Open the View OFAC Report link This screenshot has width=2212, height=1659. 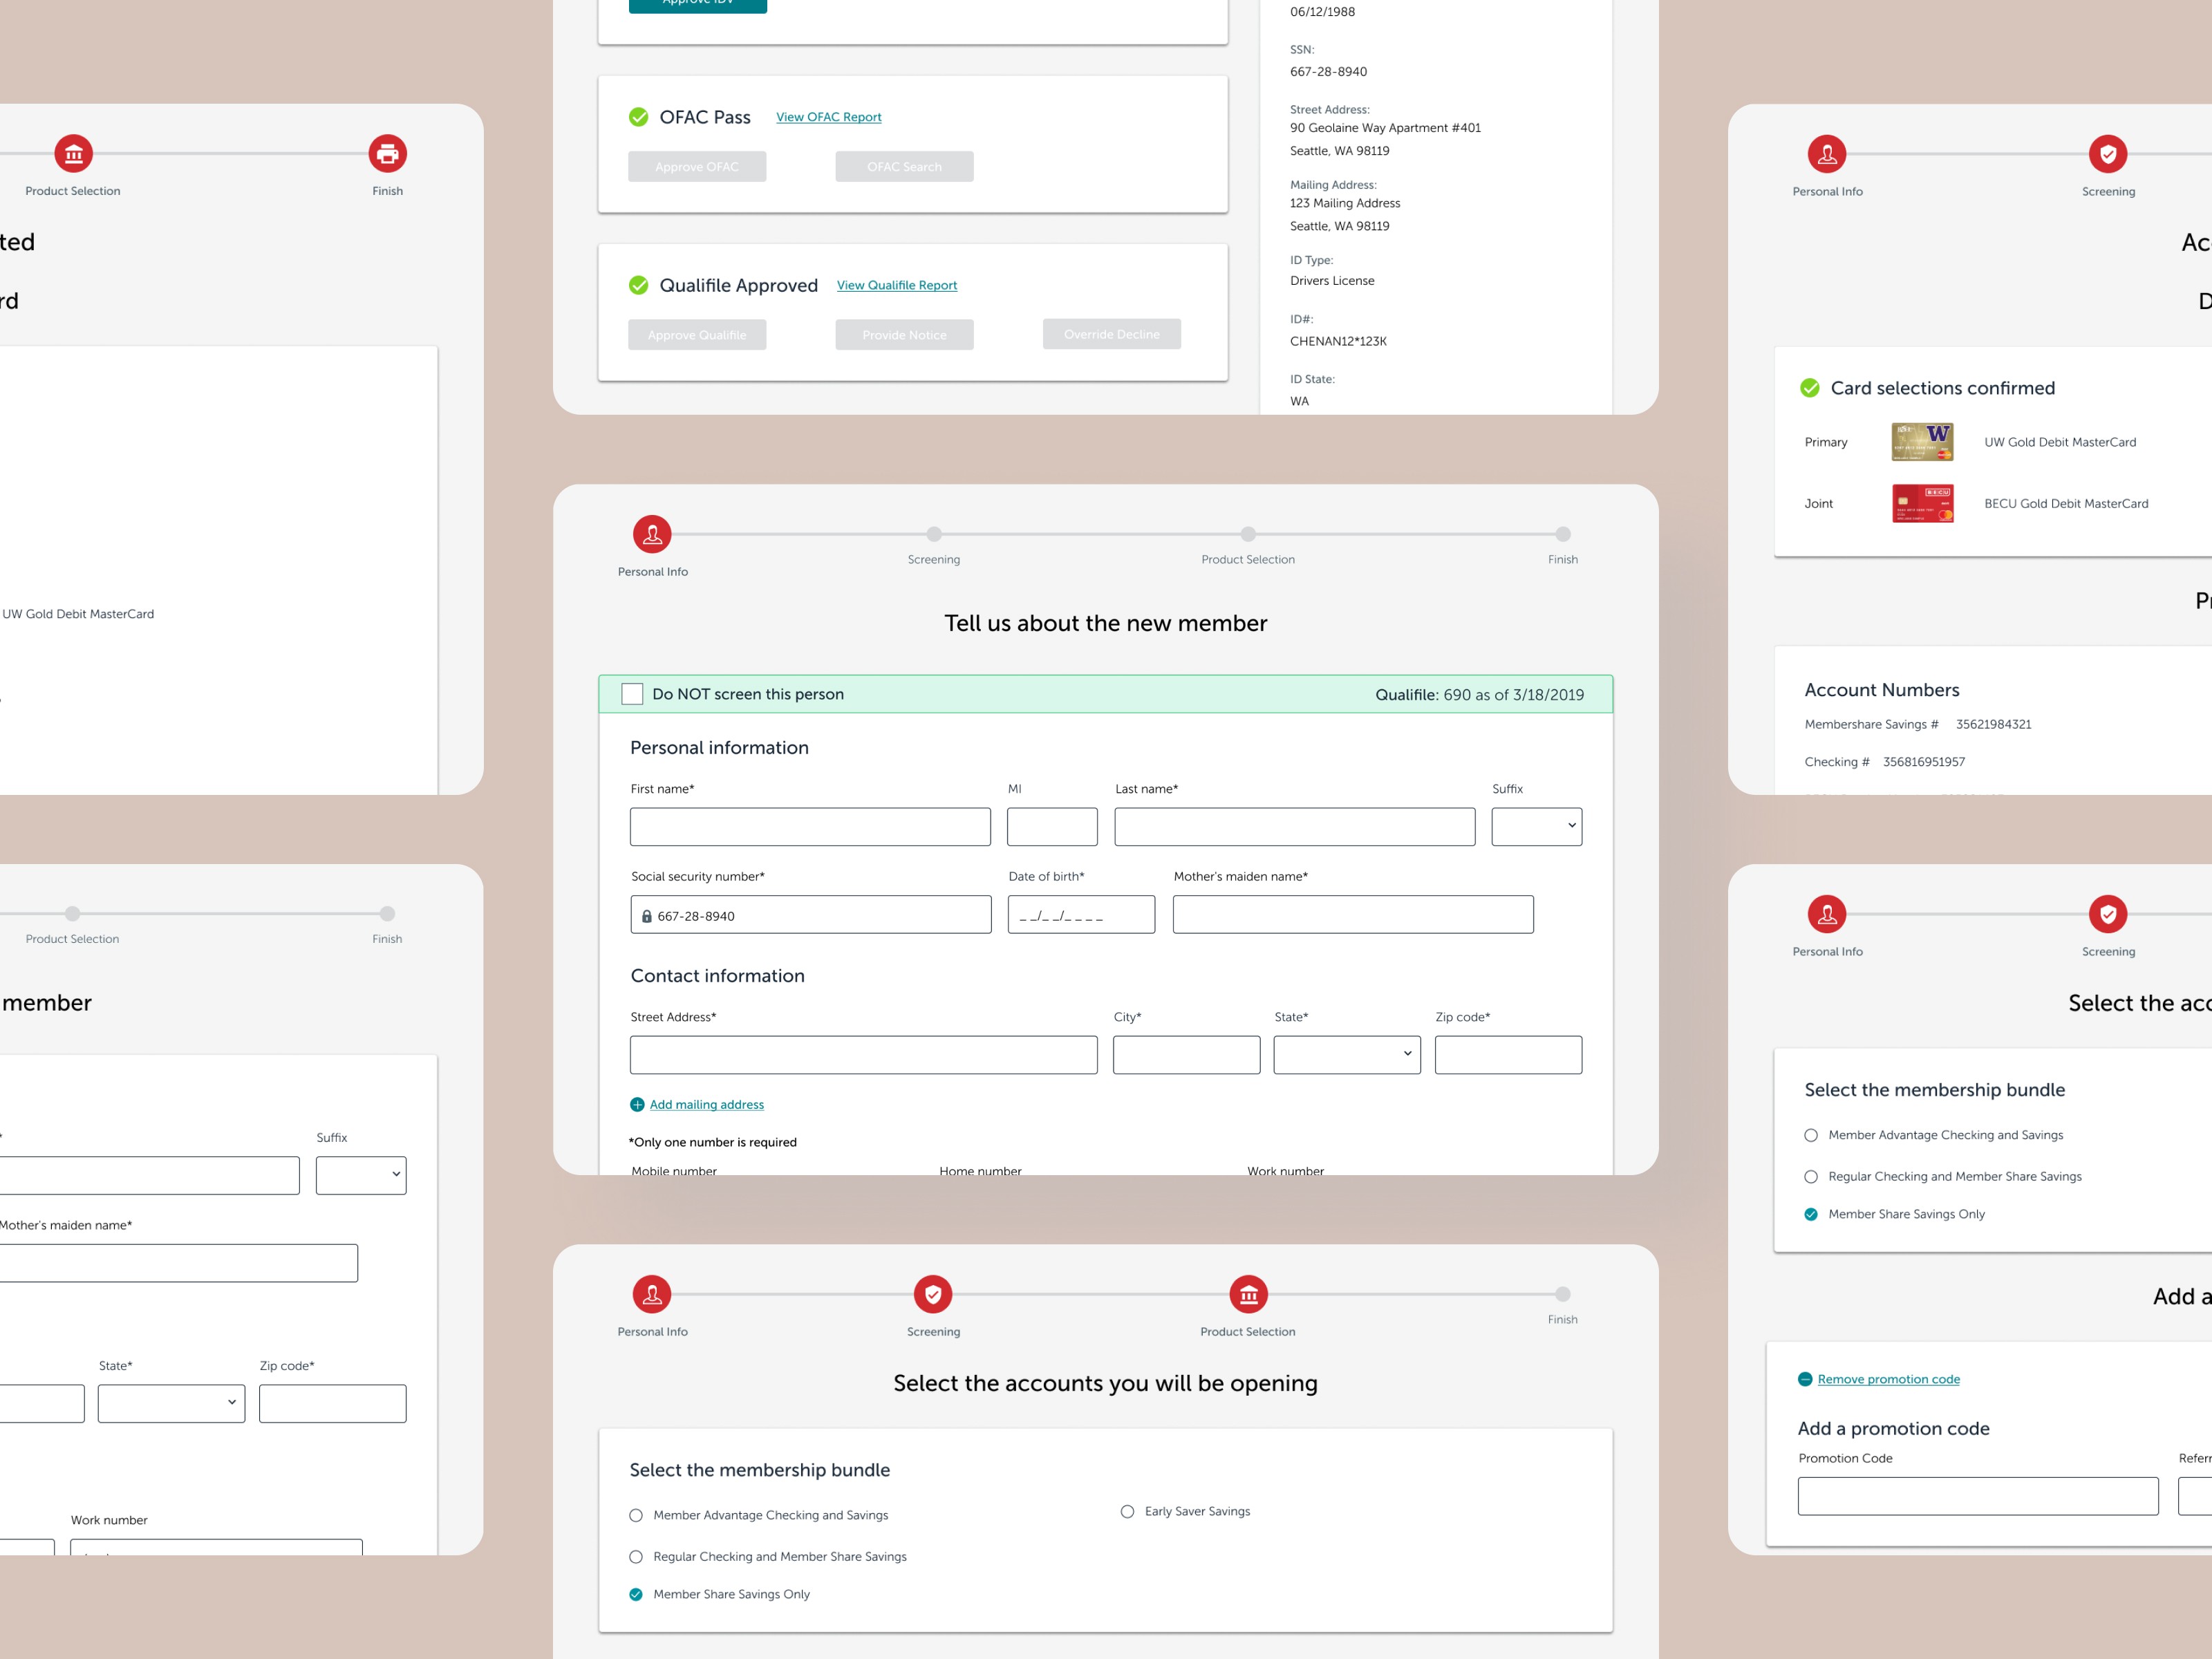pos(828,117)
